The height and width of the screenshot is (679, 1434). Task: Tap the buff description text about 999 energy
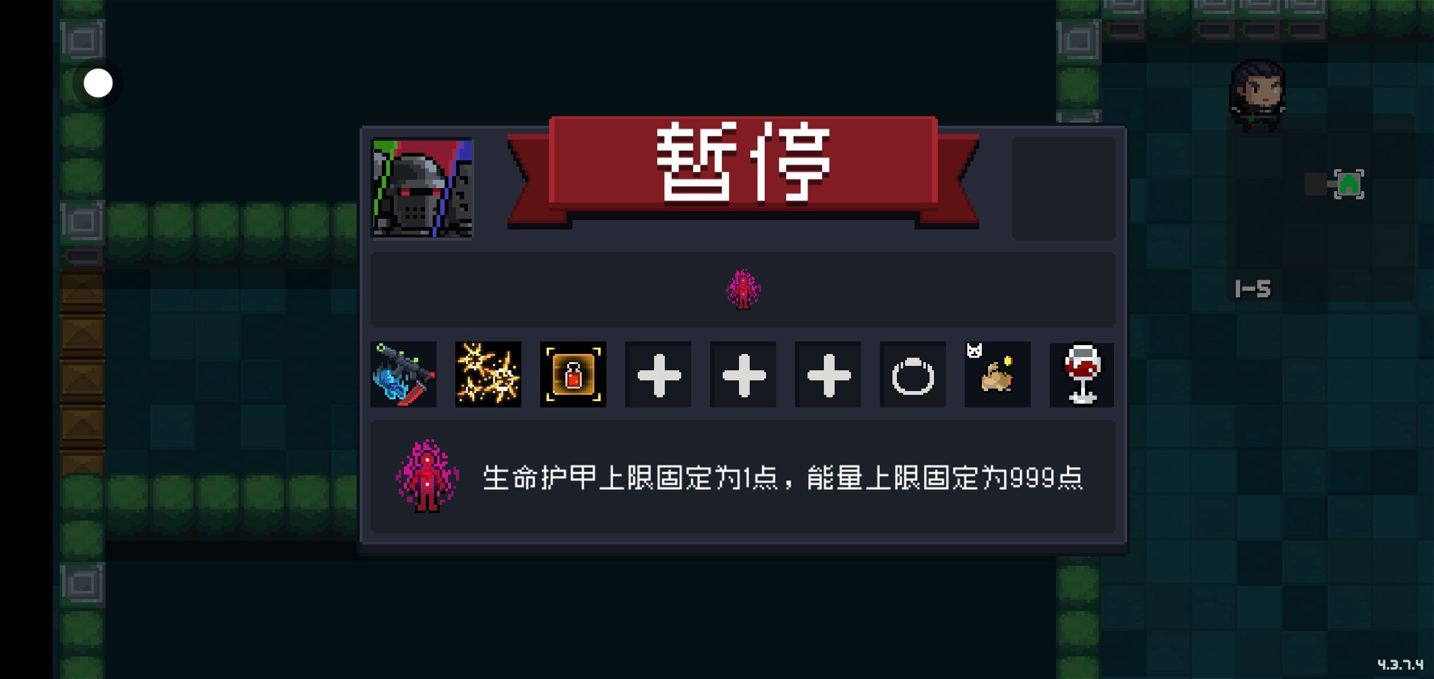[x=782, y=478]
